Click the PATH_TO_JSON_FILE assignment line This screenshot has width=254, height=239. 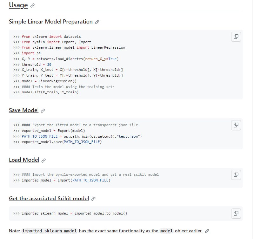(x=81, y=136)
